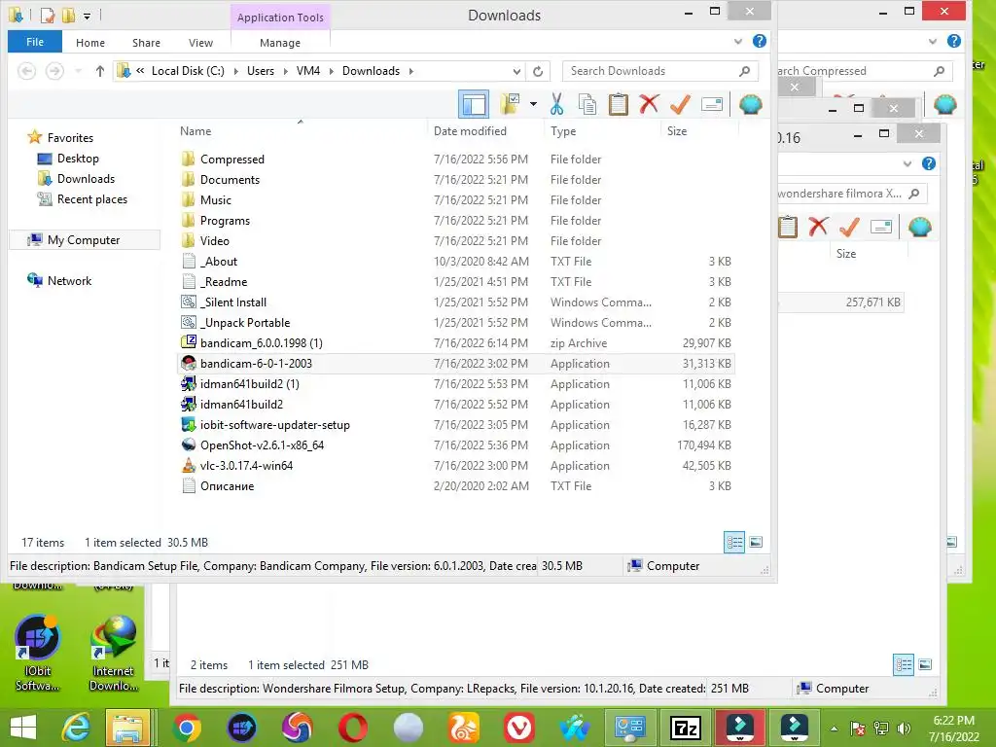Switch to the Home ribbon tab
The height and width of the screenshot is (747, 996).
(90, 43)
